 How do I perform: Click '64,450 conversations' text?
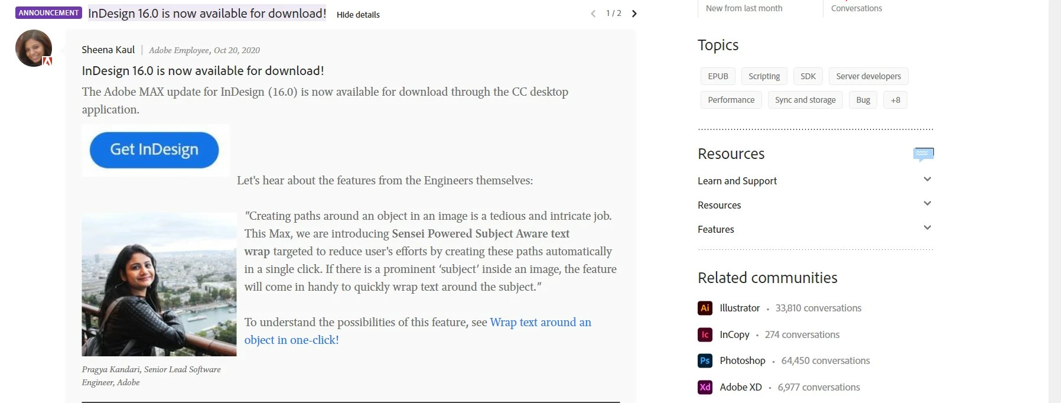[x=825, y=360]
